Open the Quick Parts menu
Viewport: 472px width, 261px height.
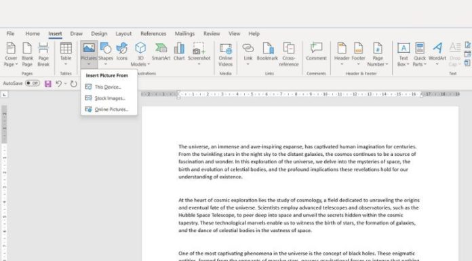420,55
